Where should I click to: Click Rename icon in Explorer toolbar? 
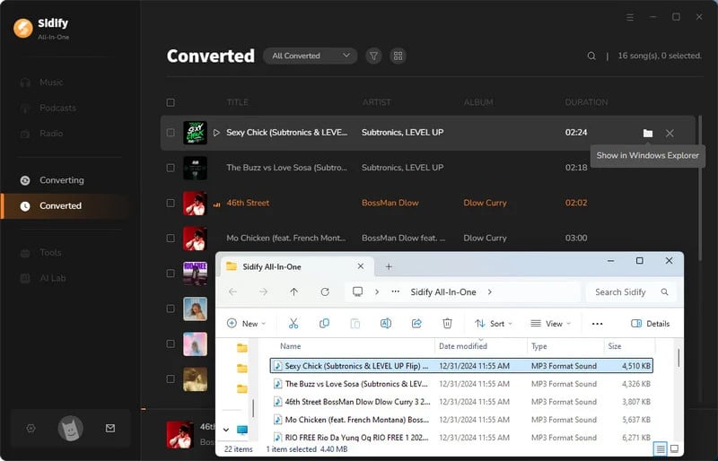click(386, 324)
